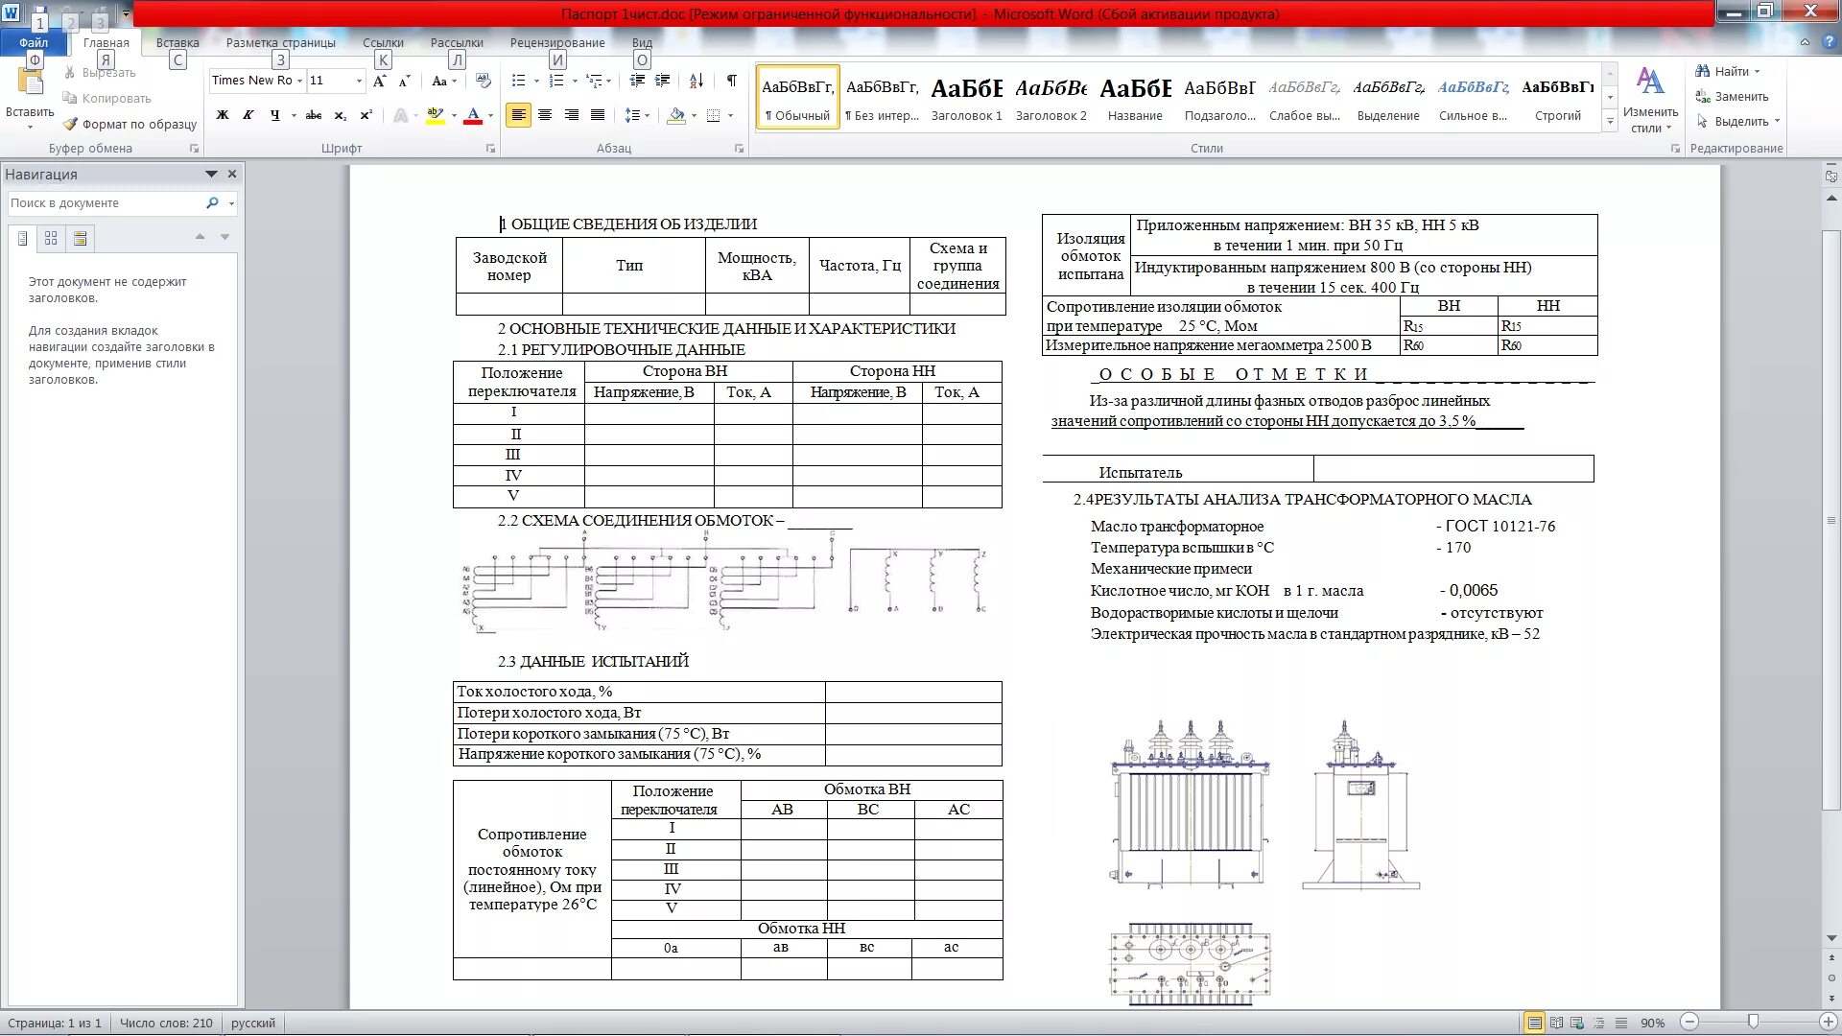
Task: Center-align the paragraph text
Action: click(x=545, y=115)
